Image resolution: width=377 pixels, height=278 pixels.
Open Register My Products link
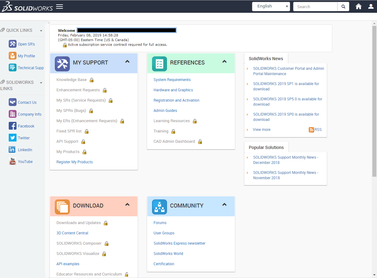click(x=74, y=162)
